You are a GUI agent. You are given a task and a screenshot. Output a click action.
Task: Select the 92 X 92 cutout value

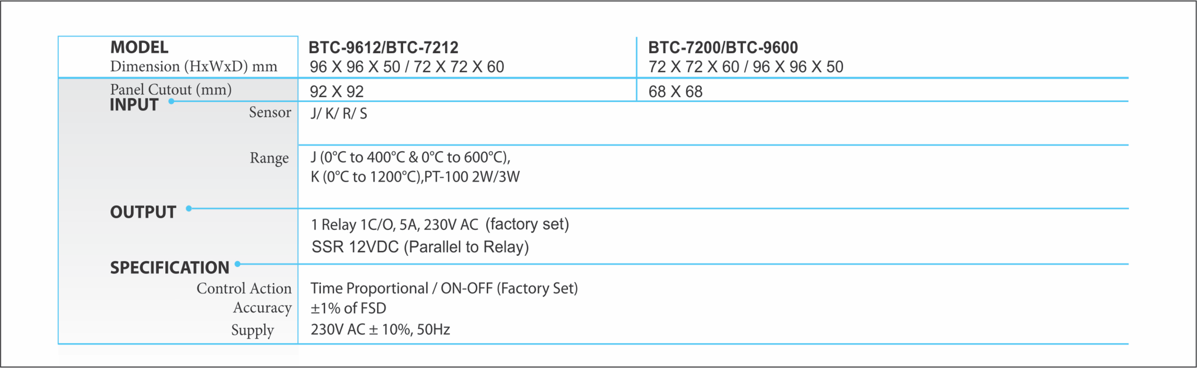coord(337,91)
